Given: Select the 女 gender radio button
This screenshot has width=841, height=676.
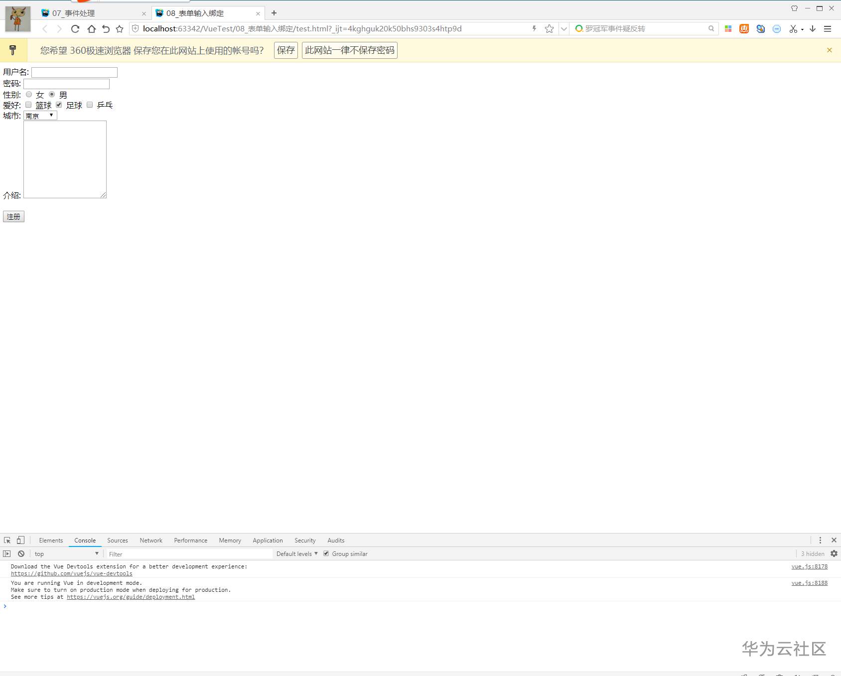Looking at the screenshot, I should [x=29, y=94].
